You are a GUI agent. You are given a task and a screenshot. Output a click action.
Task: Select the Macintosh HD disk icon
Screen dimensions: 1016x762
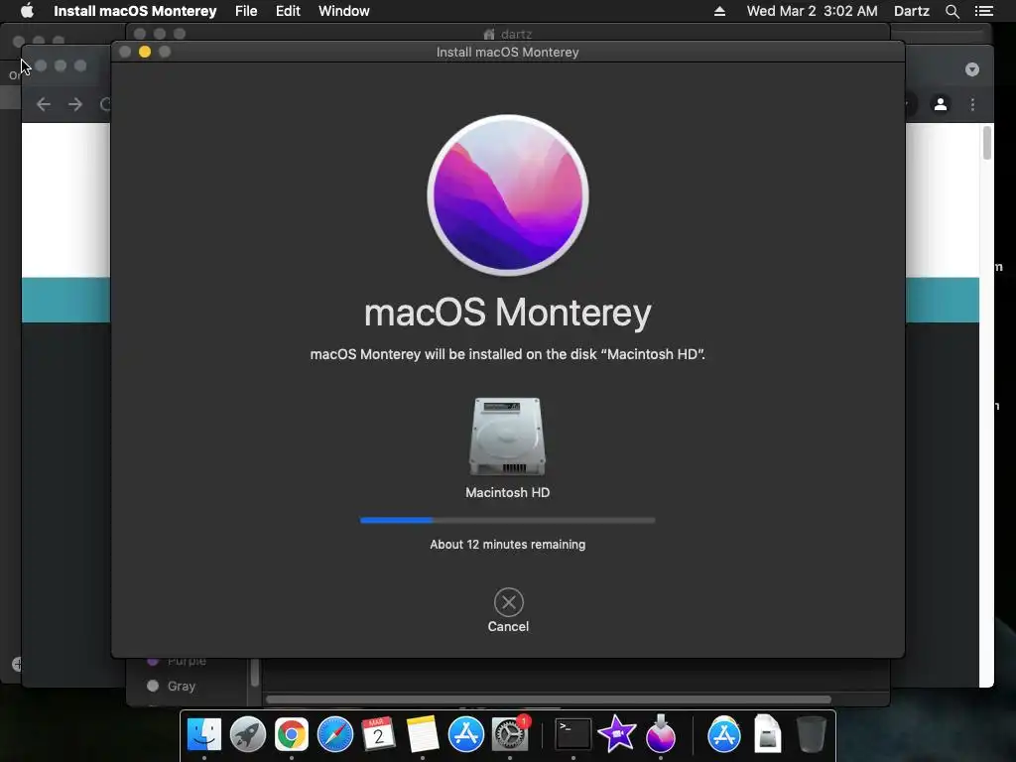(x=507, y=437)
